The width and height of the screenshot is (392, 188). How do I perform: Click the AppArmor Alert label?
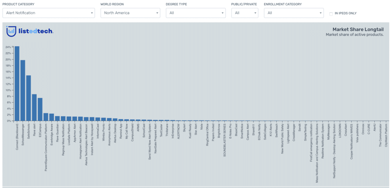[x=75, y=132]
